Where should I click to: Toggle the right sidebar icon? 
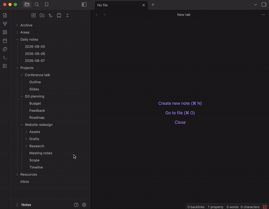click(x=264, y=4)
